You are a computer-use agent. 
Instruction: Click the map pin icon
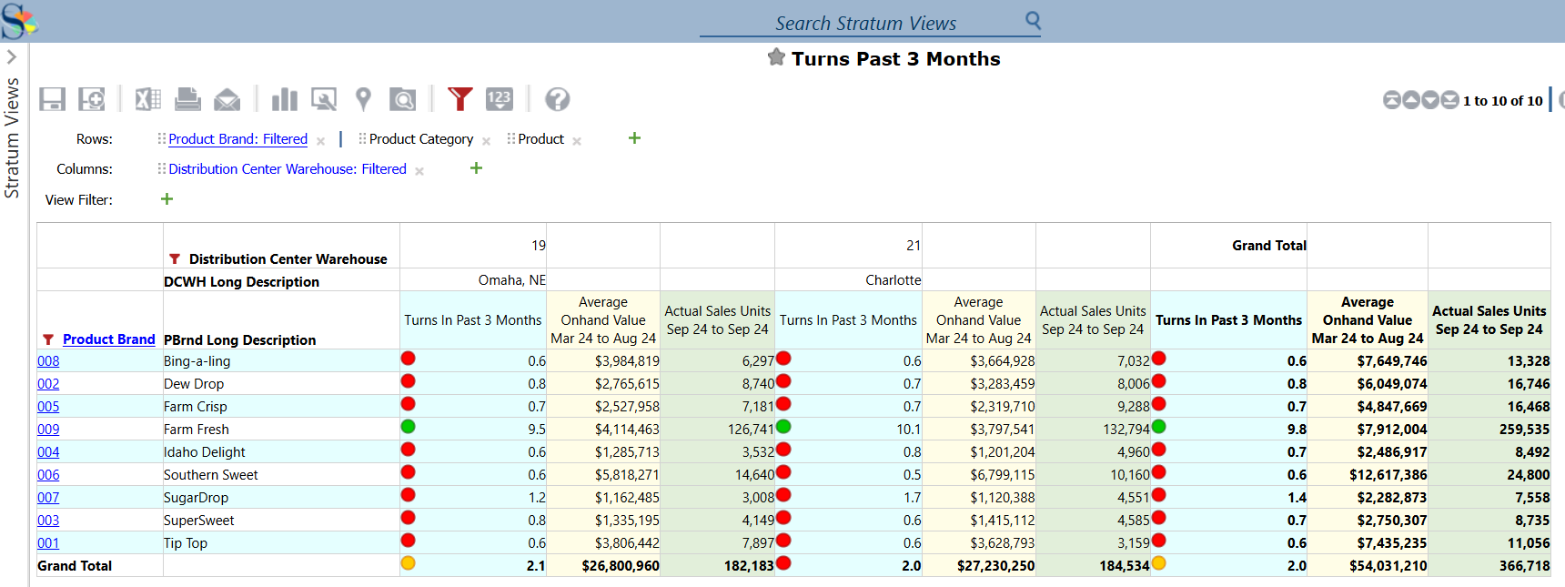(363, 99)
